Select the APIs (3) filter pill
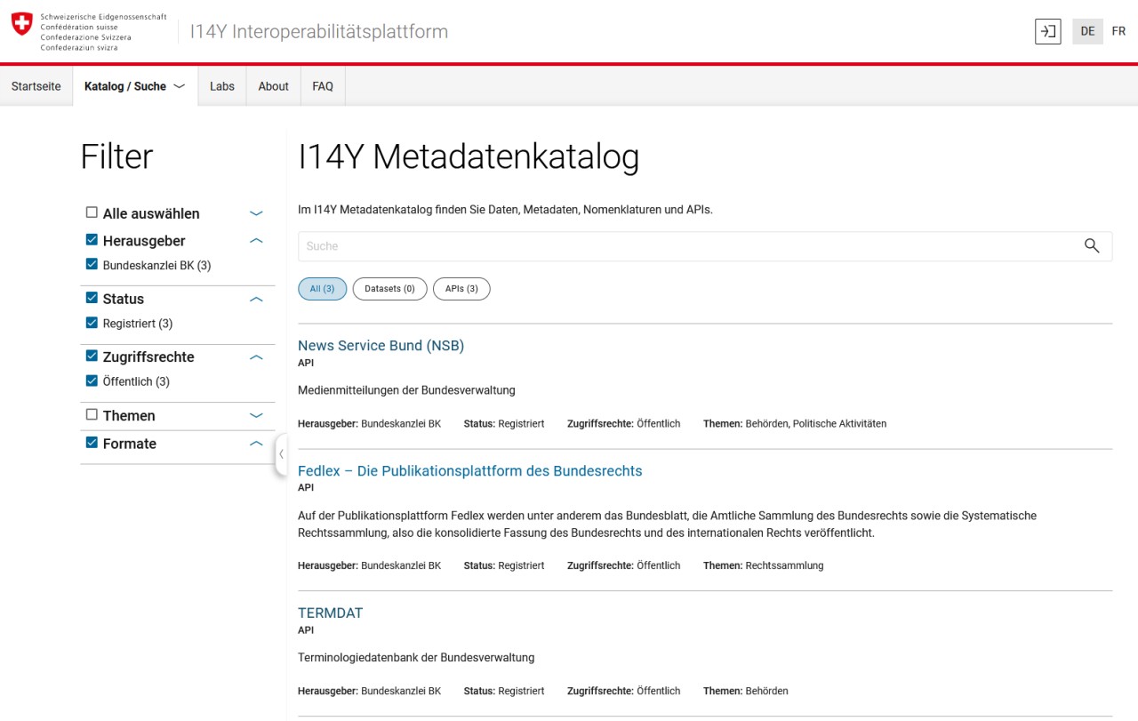This screenshot has height=721, width=1138. 461,289
